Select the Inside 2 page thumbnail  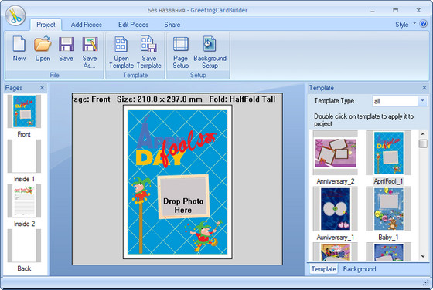[x=24, y=201]
